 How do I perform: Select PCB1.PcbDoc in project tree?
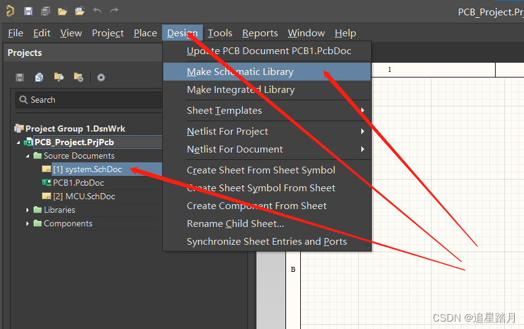78,183
